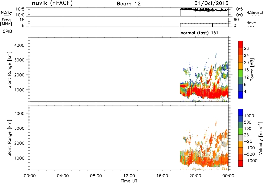Click the '-25' label on Velocity colorbar
Screen dimensions: 264x183
pos(248,141)
